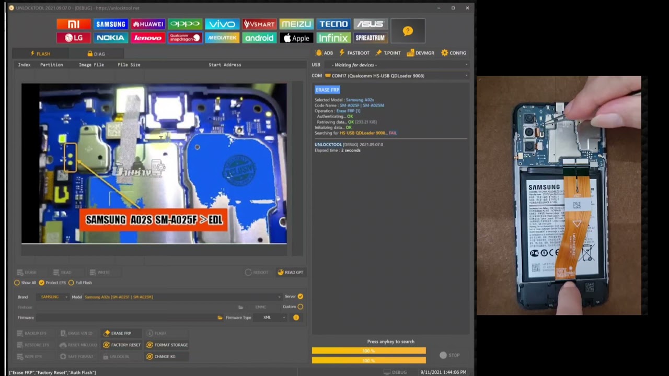Viewport: 669px width, 376px height.
Task: Select the Xiaomi MI brand logo
Action: point(73,24)
